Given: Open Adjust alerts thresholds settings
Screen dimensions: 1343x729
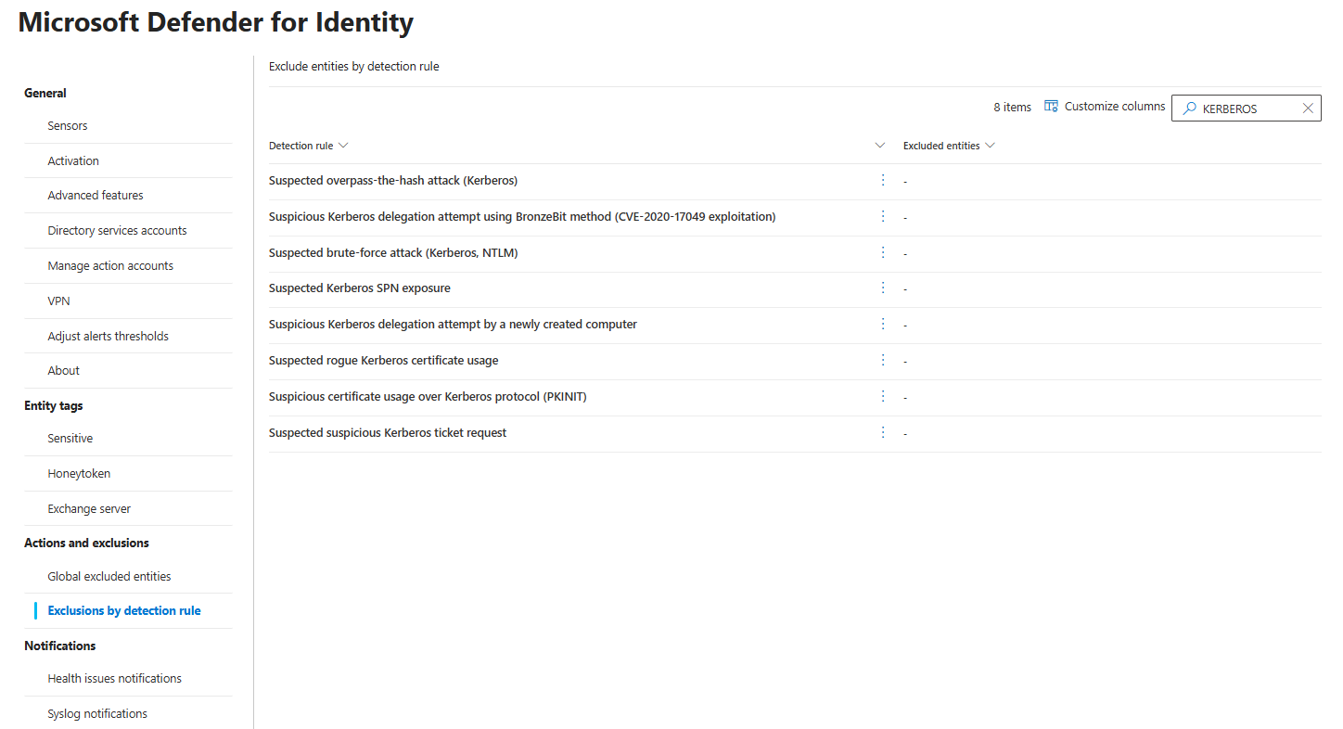Looking at the screenshot, I should pyautogui.click(x=108, y=337).
